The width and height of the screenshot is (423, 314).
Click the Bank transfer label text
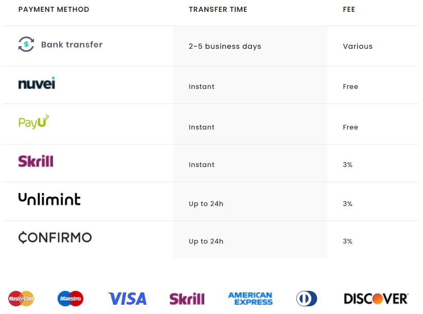click(x=72, y=45)
